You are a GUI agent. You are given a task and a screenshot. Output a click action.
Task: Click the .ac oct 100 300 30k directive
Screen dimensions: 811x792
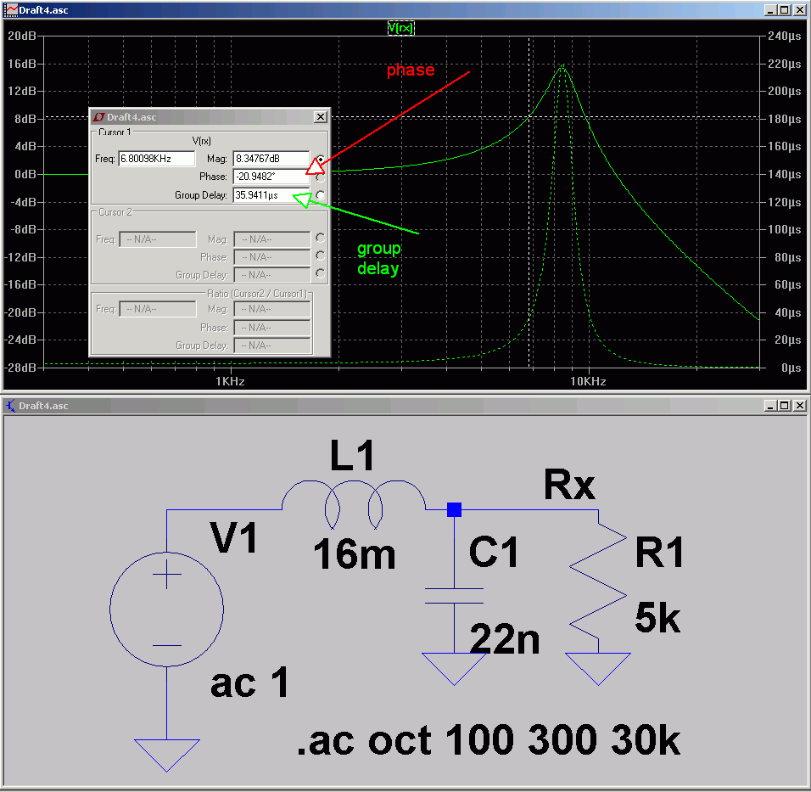488,741
